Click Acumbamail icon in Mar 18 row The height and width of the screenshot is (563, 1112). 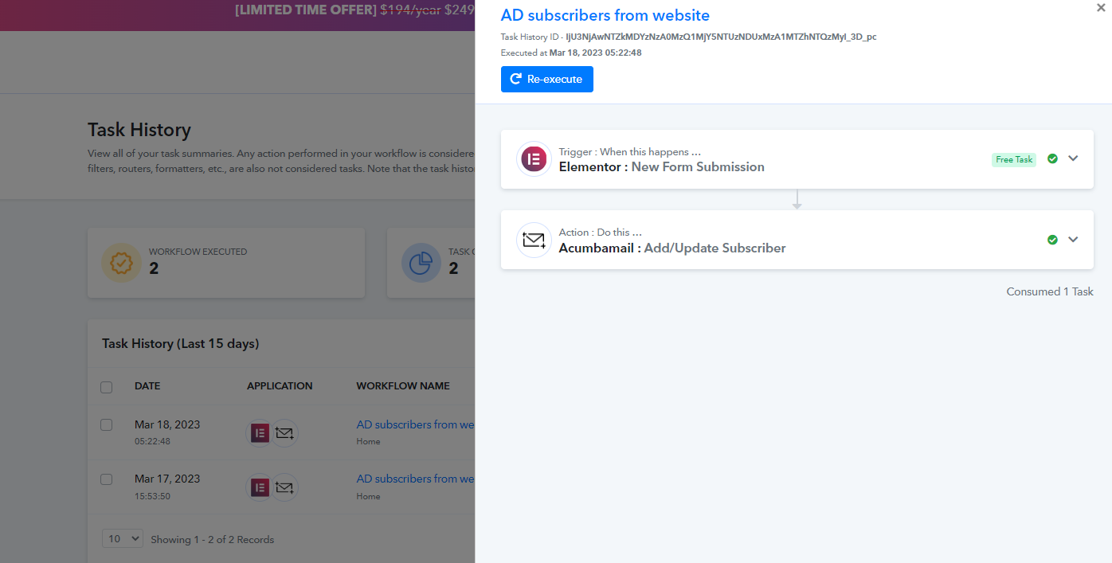(x=284, y=433)
